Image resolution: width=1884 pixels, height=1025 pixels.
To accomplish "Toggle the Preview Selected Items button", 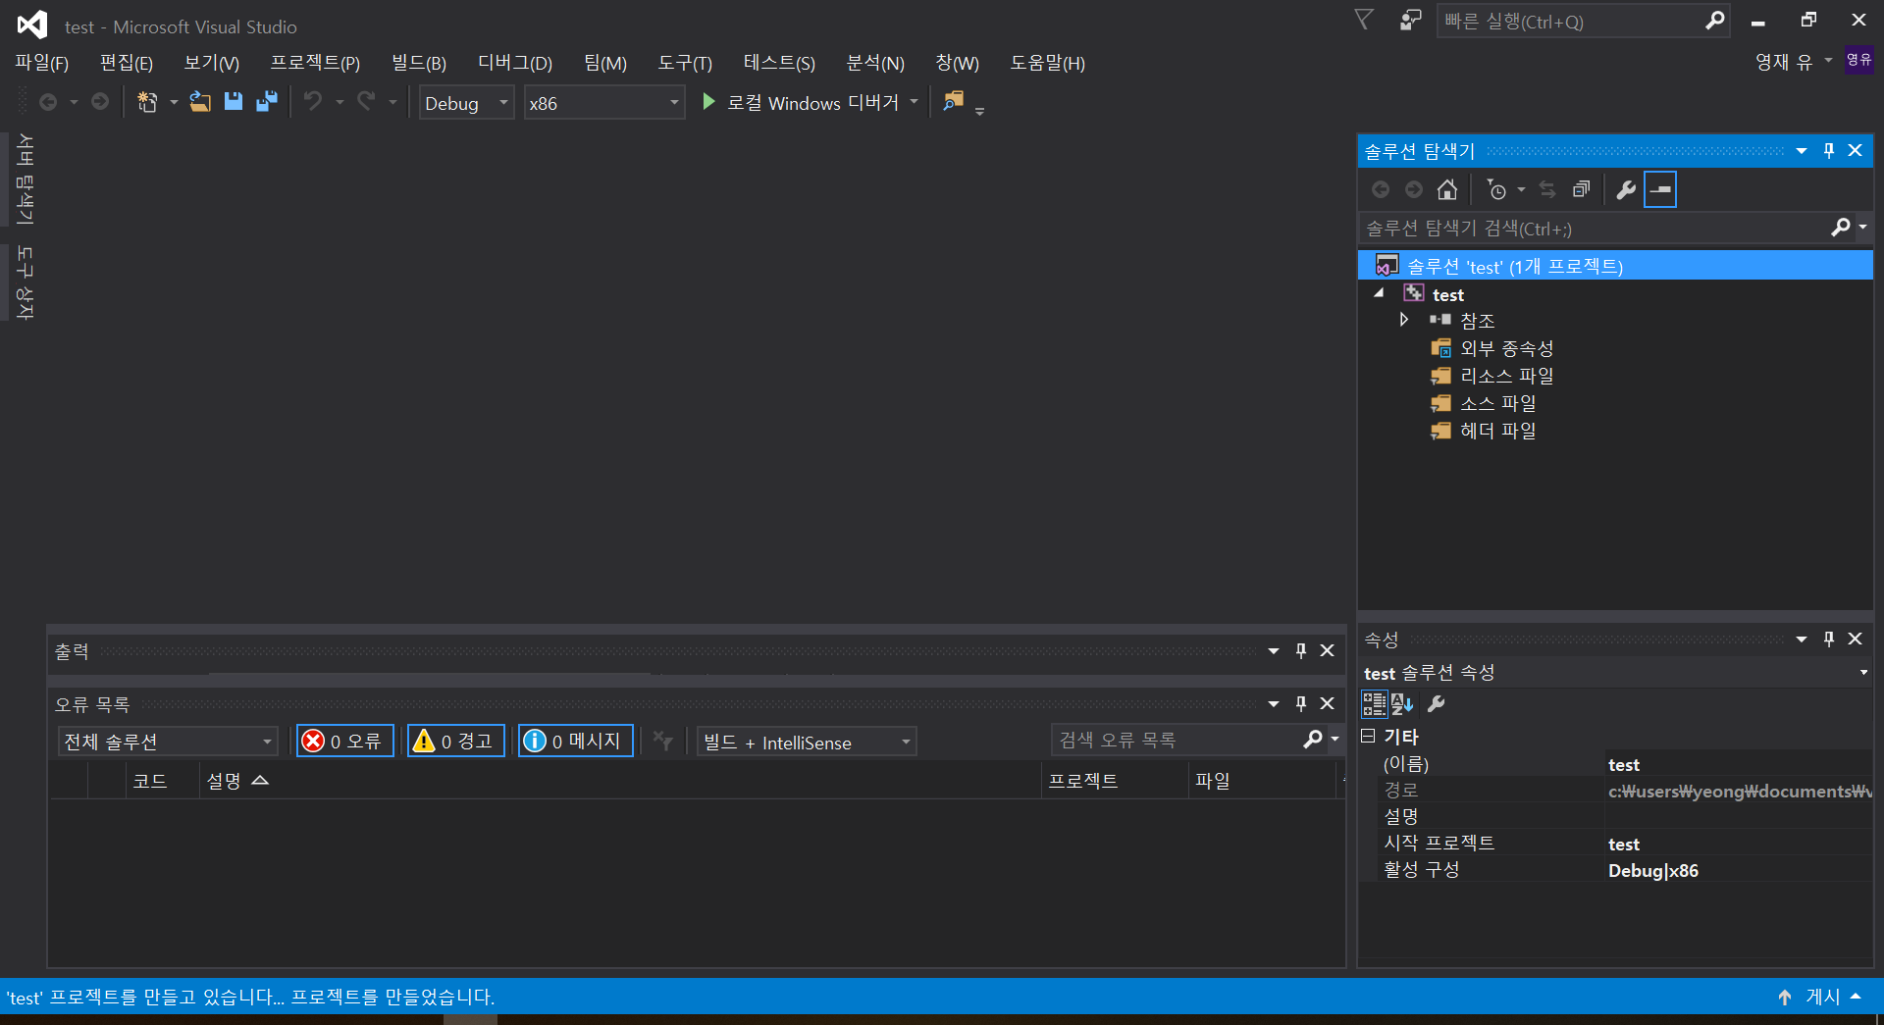I will [x=1660, y=189].
